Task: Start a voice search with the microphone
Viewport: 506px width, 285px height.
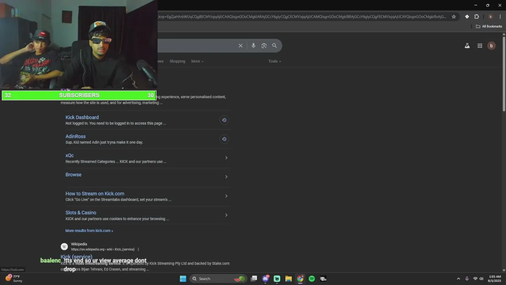Action: 253,46
